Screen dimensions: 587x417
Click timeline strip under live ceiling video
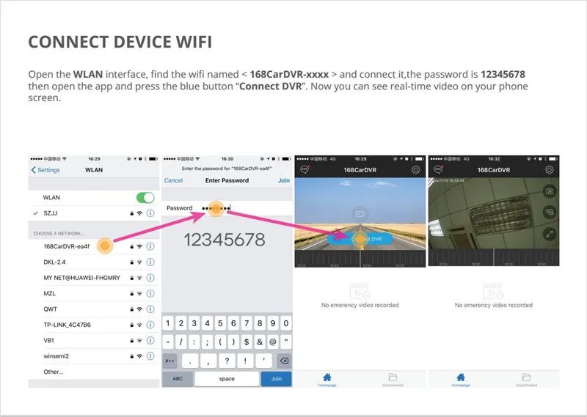(x=494, y=258)
